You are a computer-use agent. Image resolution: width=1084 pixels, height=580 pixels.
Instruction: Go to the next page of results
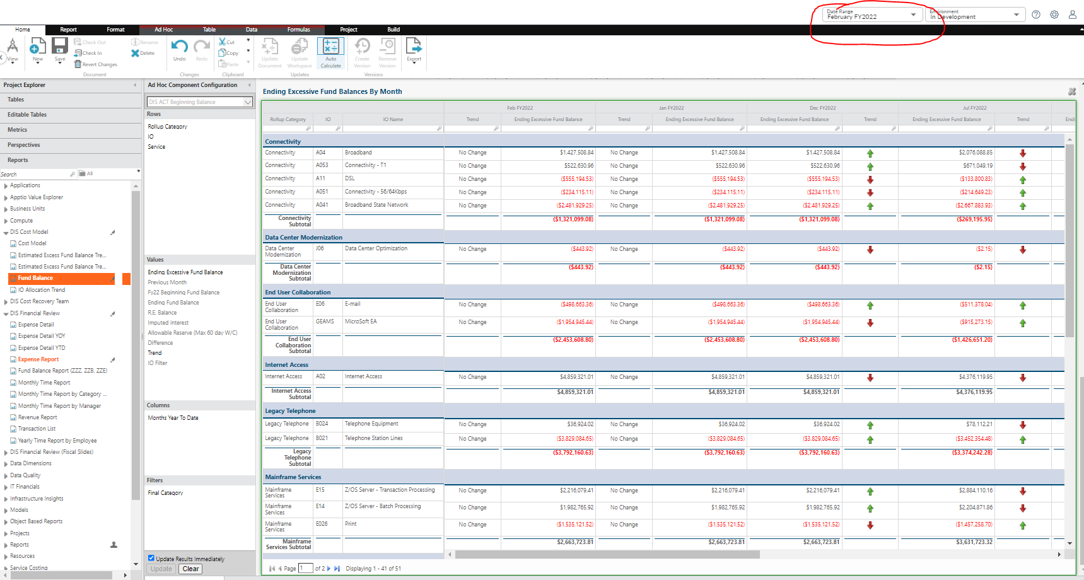point(329,569)
